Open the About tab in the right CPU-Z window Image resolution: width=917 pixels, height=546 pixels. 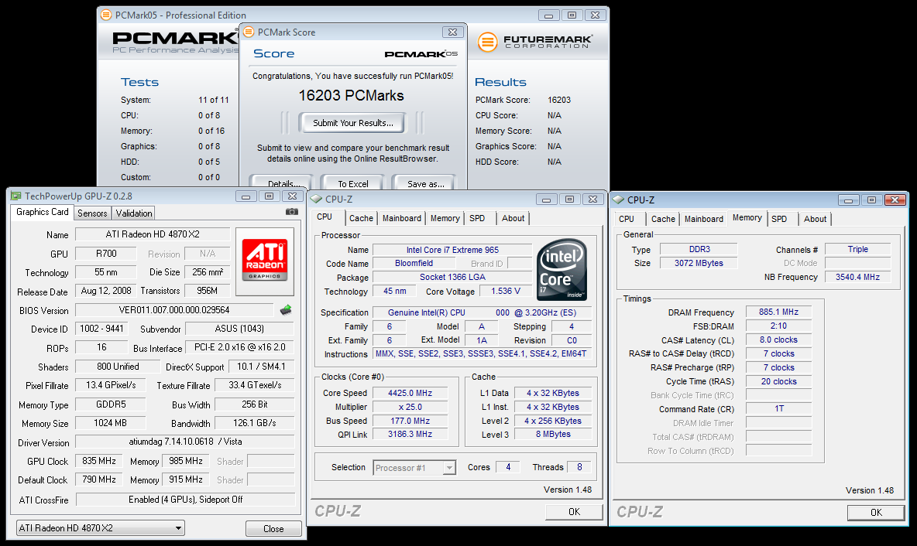point(815,219)
